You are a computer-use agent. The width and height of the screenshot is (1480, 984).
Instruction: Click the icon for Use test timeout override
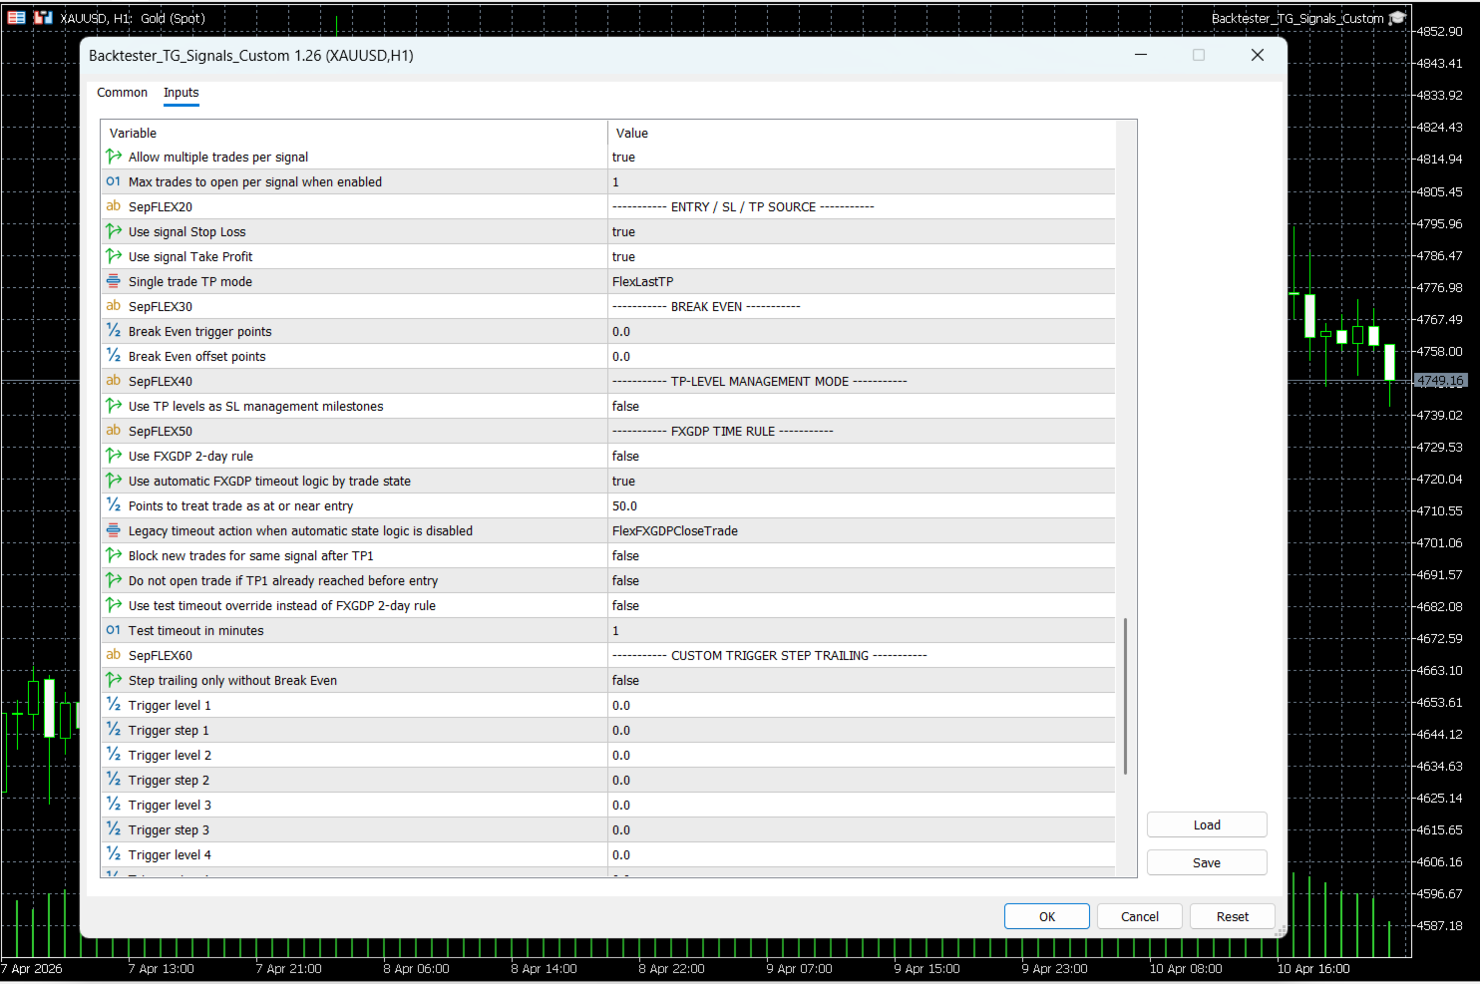click(114, 605)
